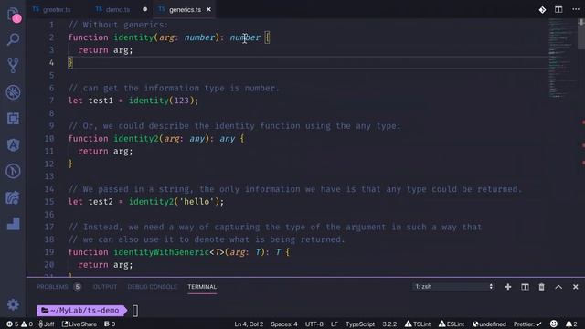Viewport: 585px width, 329px height.
Task: Click into the terminal prompt cursor
Action: pyautogui.click(x=135, y=311)
